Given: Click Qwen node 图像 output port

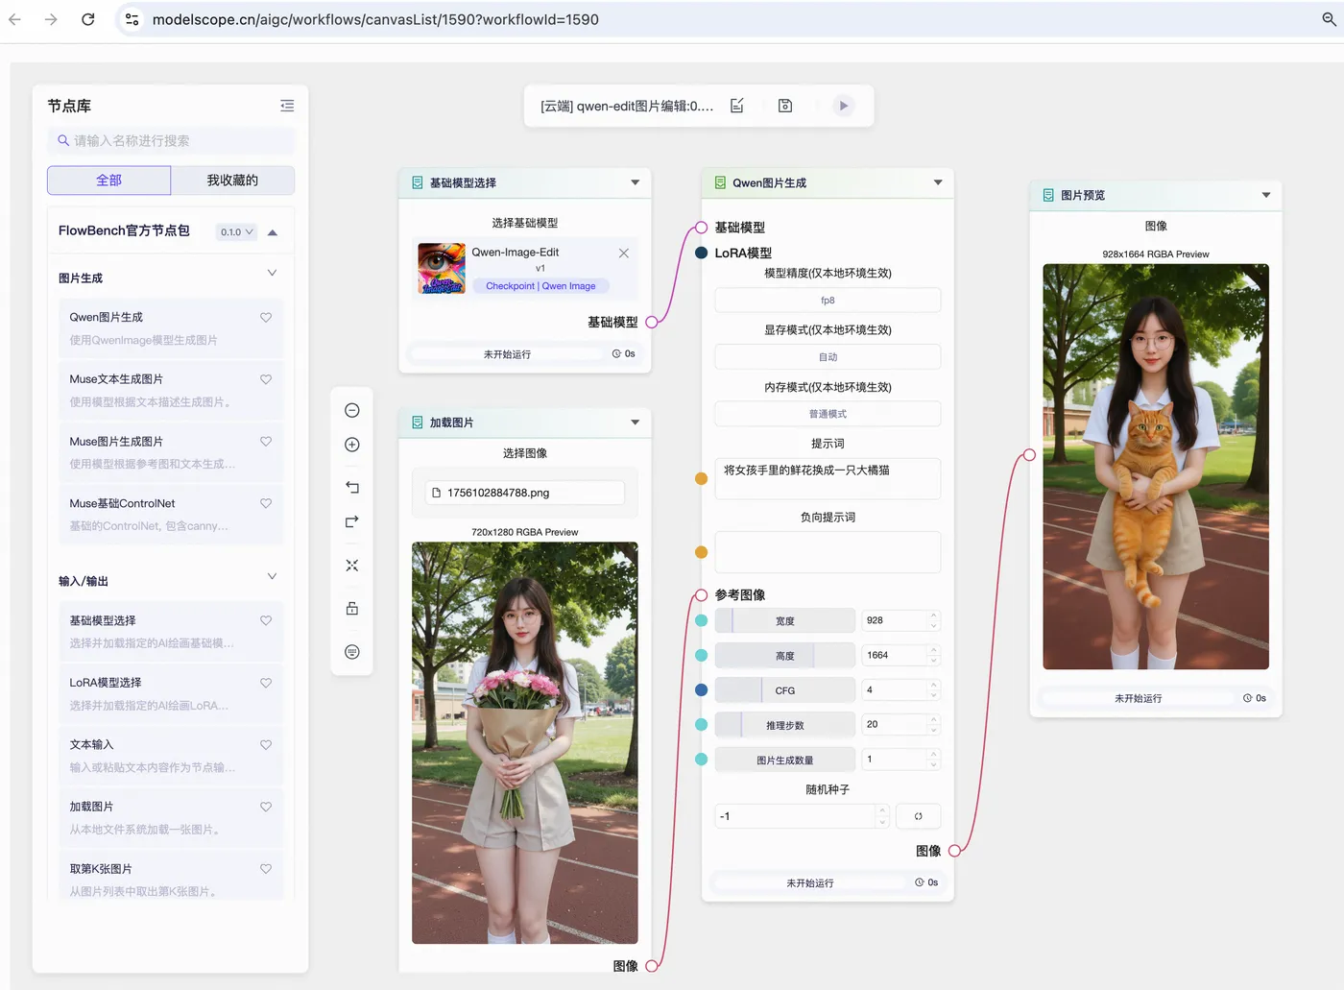Looking at the screenshot, I should pyautogui.click(x=954, y=851).
